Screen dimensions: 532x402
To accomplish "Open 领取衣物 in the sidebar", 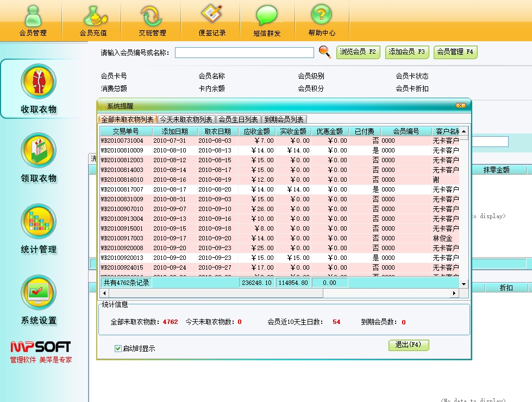I will 39,157.
